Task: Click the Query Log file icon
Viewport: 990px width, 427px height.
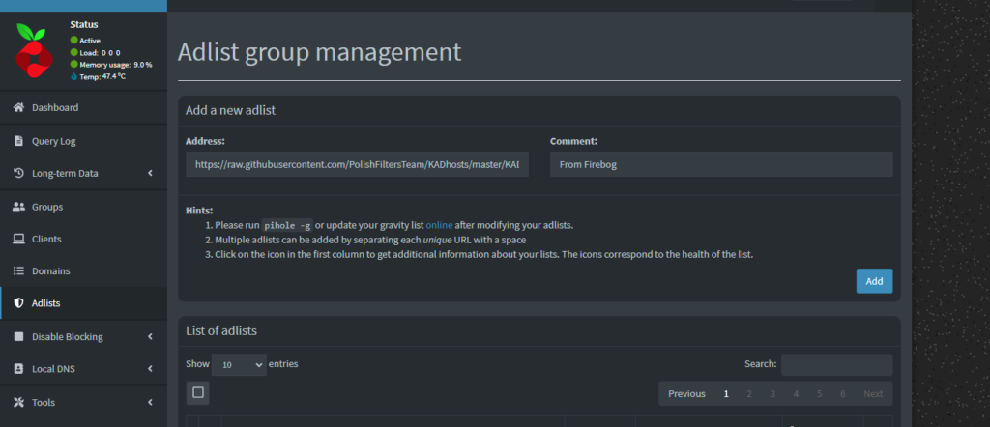Action: [x=18, y=141]
